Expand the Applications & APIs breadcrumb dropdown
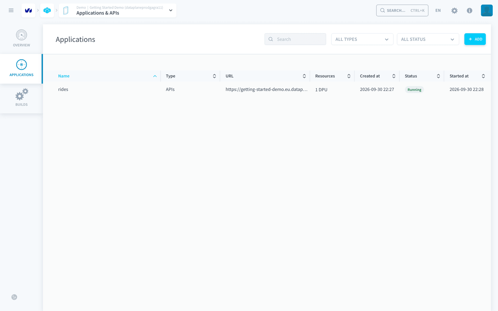This screenshot has height=311, width=498. pos(171,11)
